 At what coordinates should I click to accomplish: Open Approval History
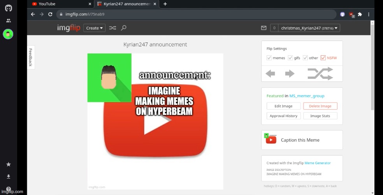tap(284, 116)
